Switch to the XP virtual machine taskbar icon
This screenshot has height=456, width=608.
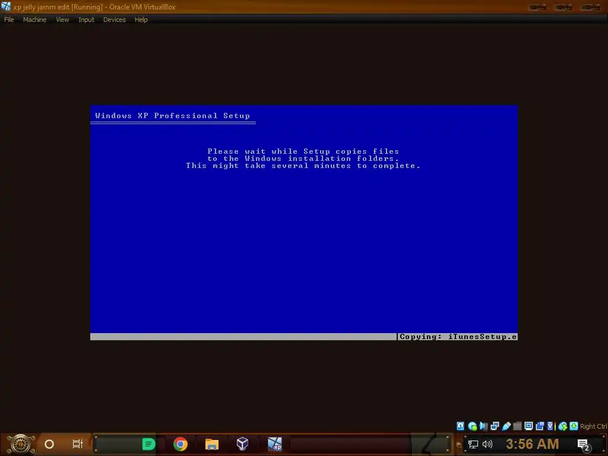click(274, 444)
